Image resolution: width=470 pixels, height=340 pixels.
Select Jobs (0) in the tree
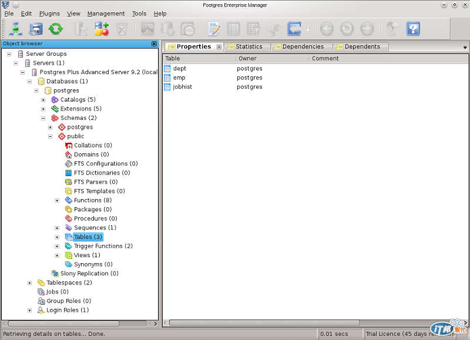tap(57, 292)
